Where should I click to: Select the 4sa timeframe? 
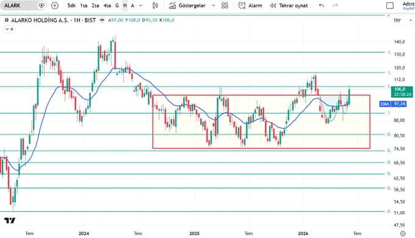[107, 5]
